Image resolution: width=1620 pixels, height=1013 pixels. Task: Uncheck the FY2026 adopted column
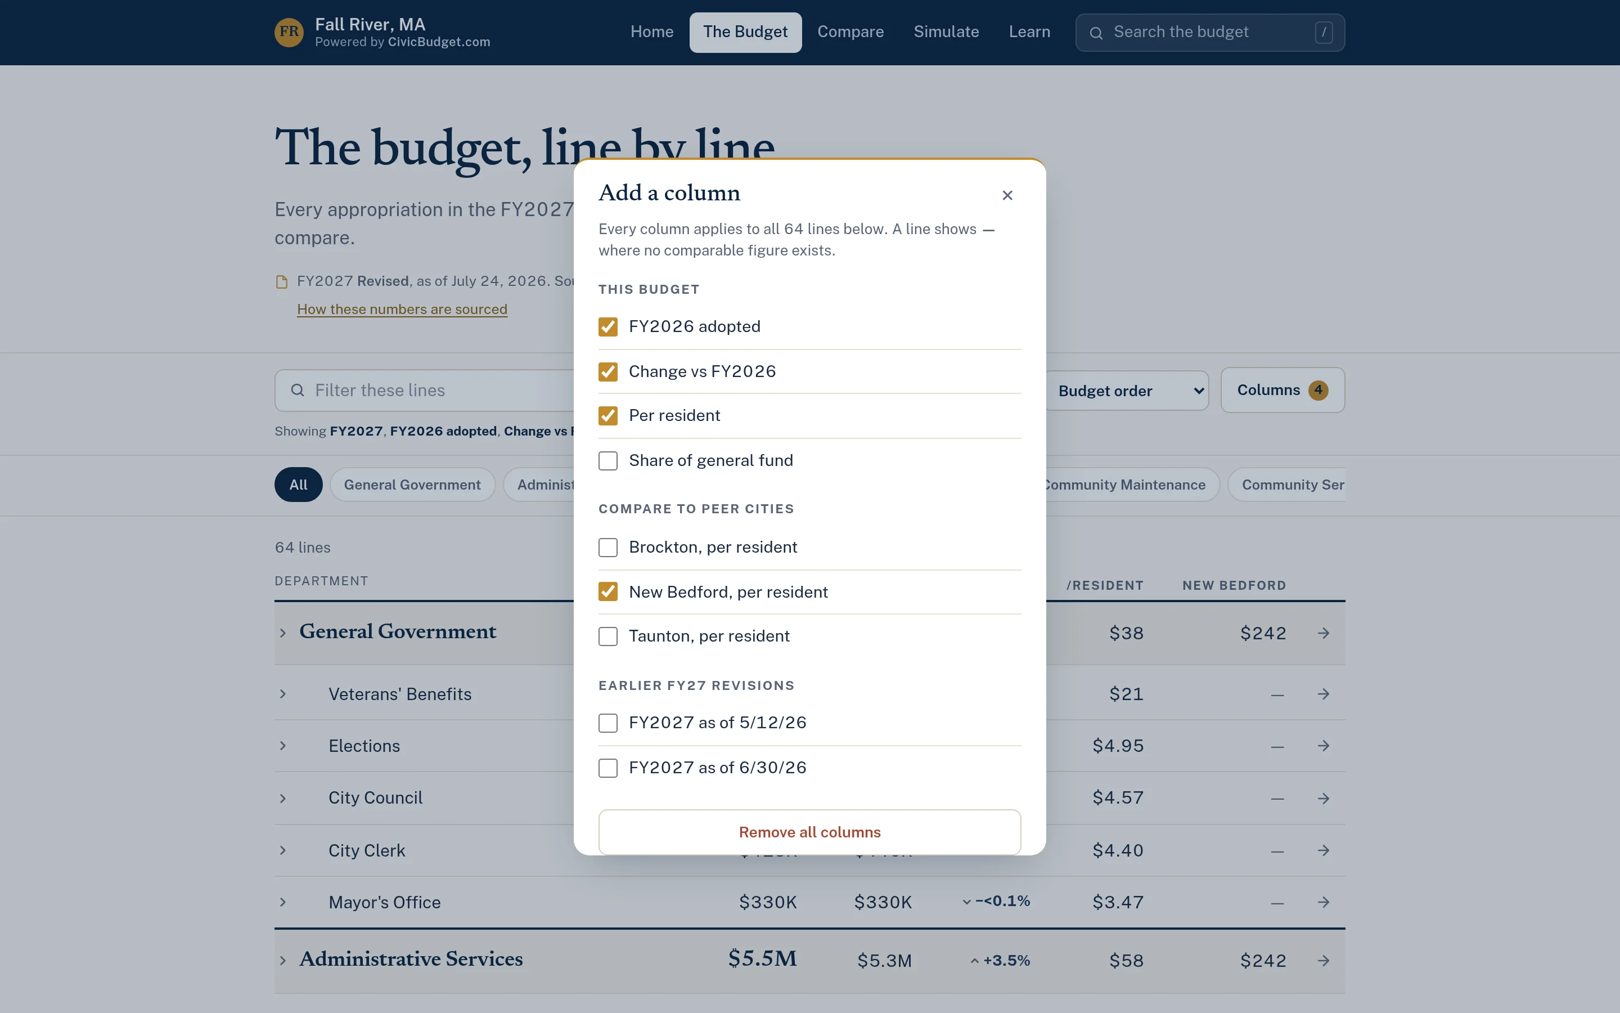tap(608, 327)
